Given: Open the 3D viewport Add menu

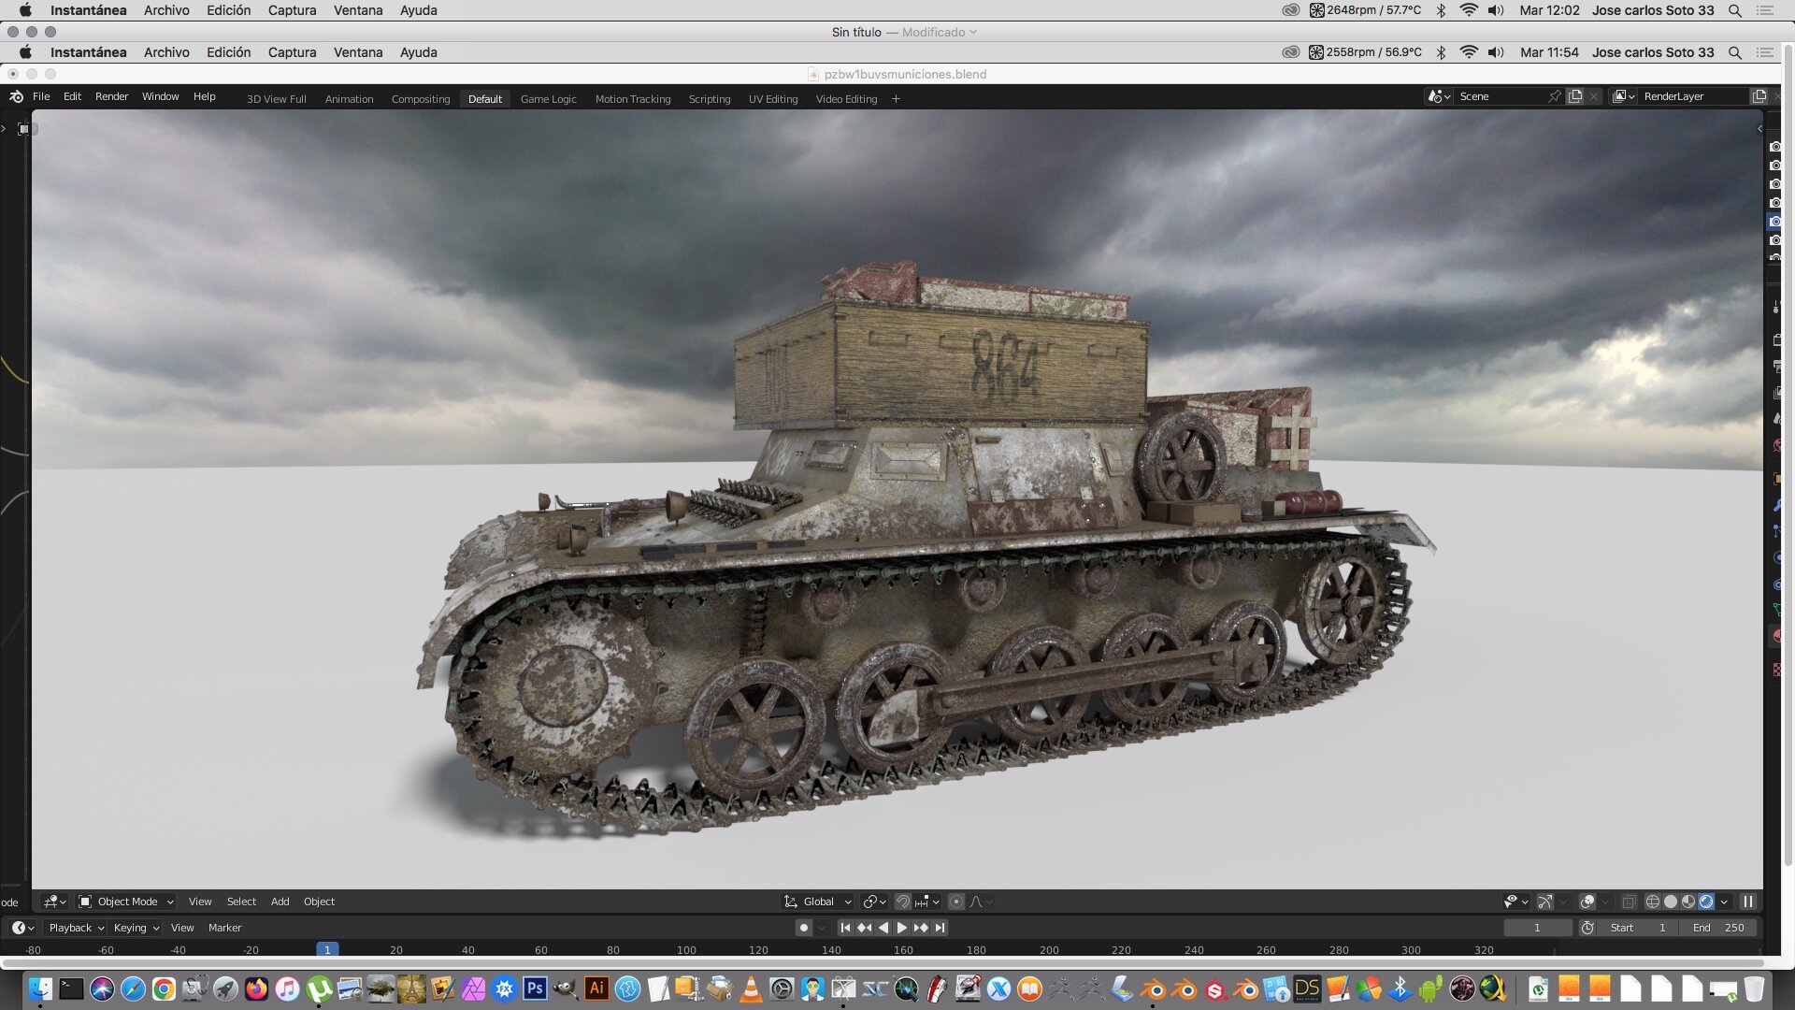Looking at the screenshot, I should tap(280, 902).
